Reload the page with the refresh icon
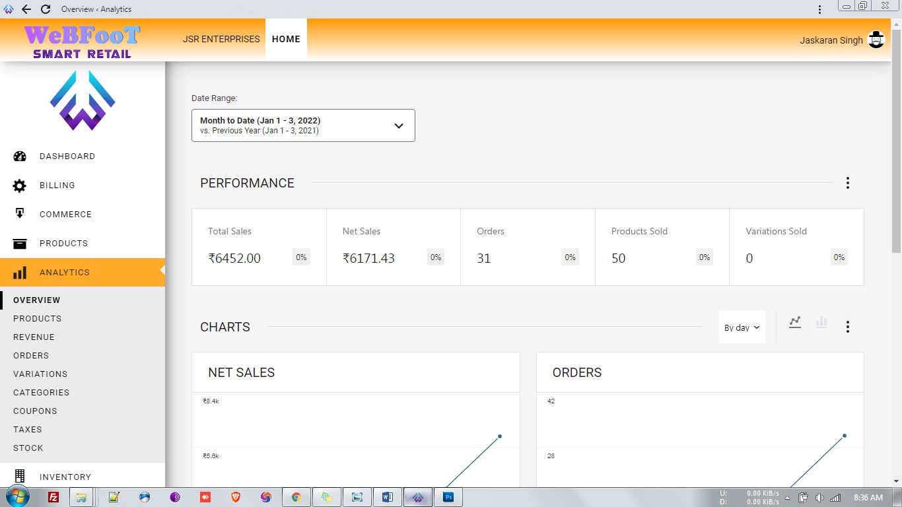This screenshot has width=902, height=507. click(x=45, y=9)
